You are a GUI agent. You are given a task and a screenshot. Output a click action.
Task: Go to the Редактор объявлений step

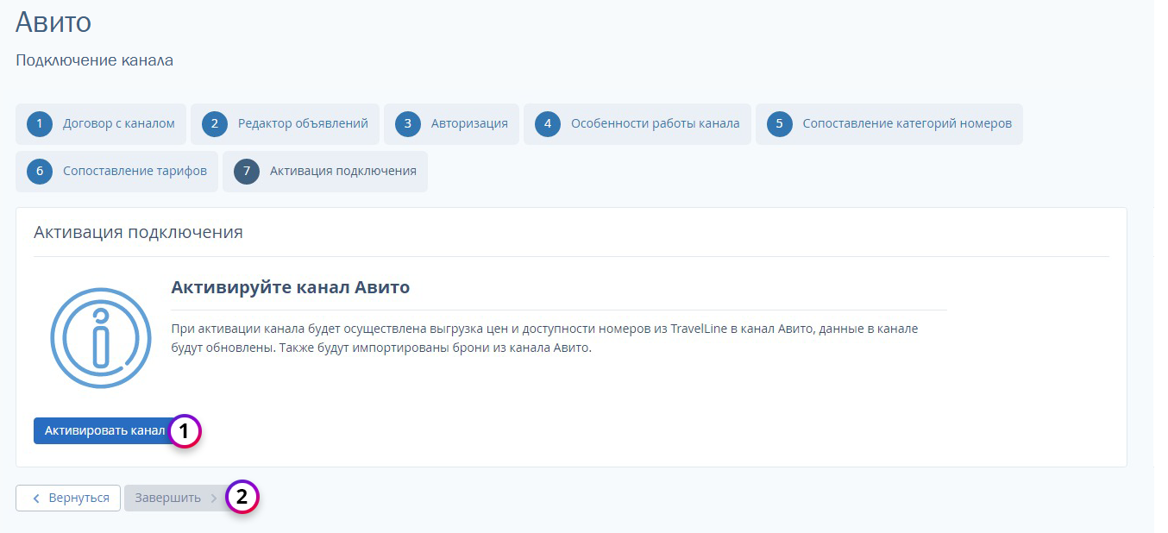(x=303, y=123)
